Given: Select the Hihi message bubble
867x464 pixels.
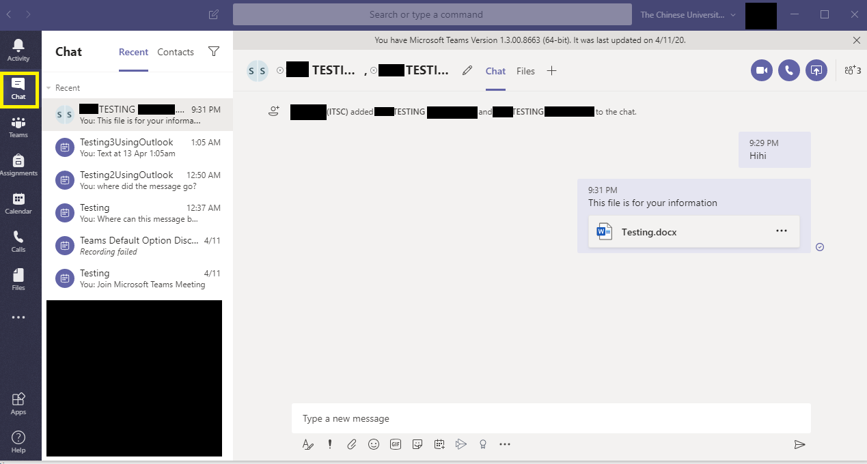Looking at the screenshot, I should pos(775,149).
